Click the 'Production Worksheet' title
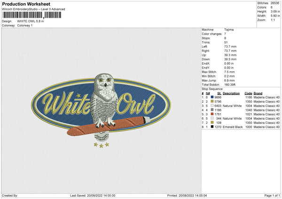282x199 pixels. pyautogui.click(x=26, y=4)
